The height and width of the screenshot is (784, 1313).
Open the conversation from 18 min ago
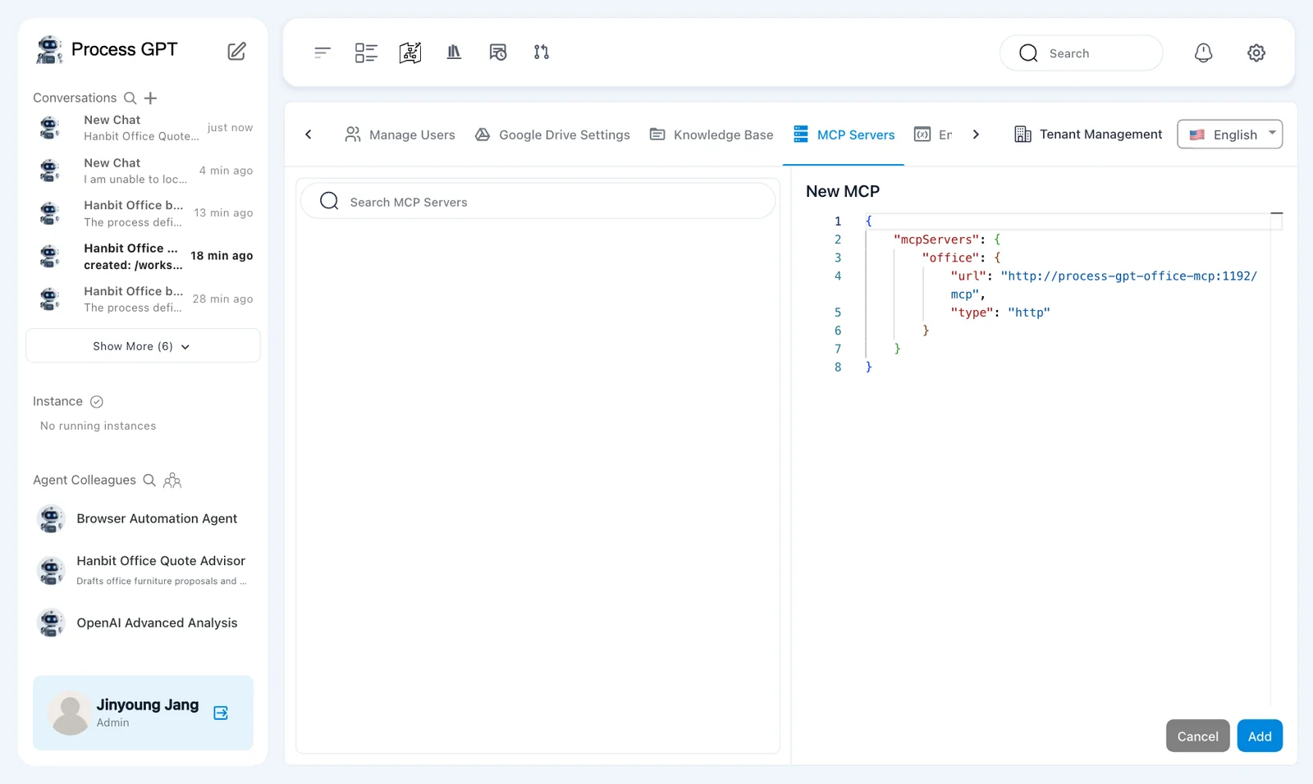pyautogui.click(x=143, y=256)
